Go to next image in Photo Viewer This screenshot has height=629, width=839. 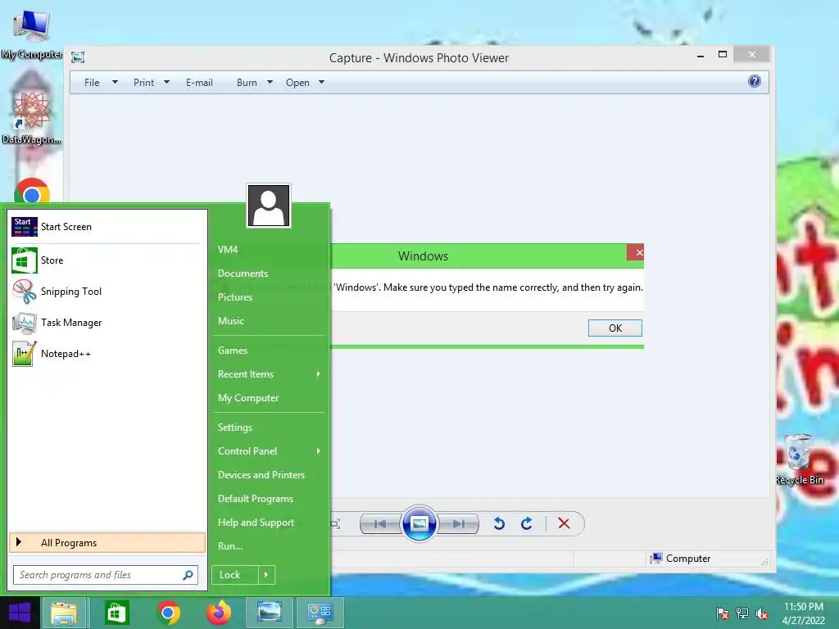click(459, 523)
